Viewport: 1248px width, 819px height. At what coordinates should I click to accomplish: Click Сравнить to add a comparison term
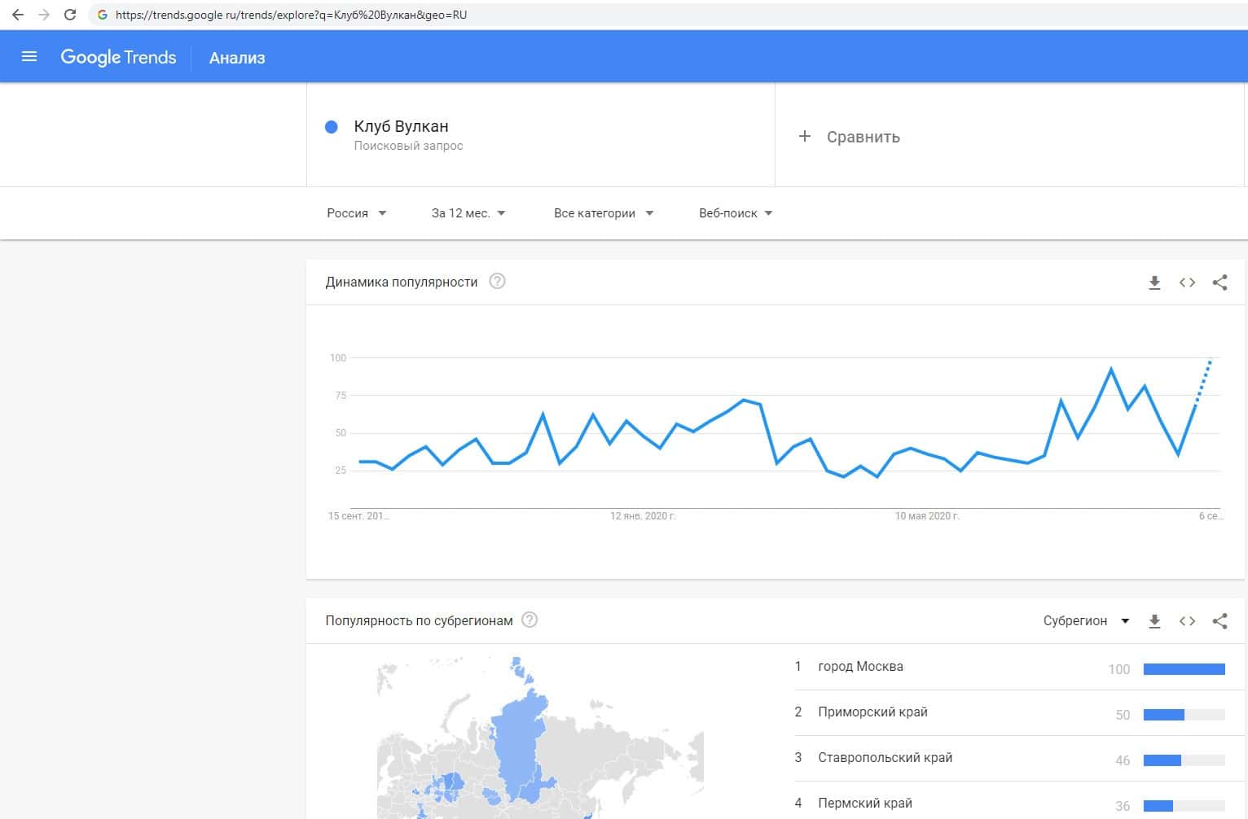coord(851,137)
